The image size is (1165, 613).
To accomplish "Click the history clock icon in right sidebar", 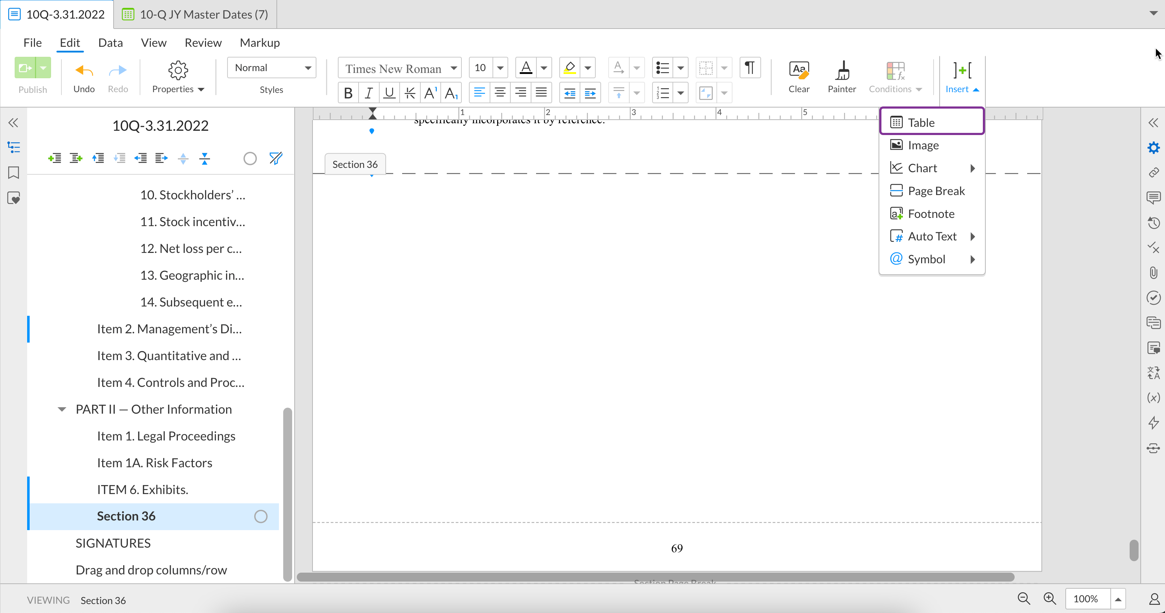I will point(1153,223).
